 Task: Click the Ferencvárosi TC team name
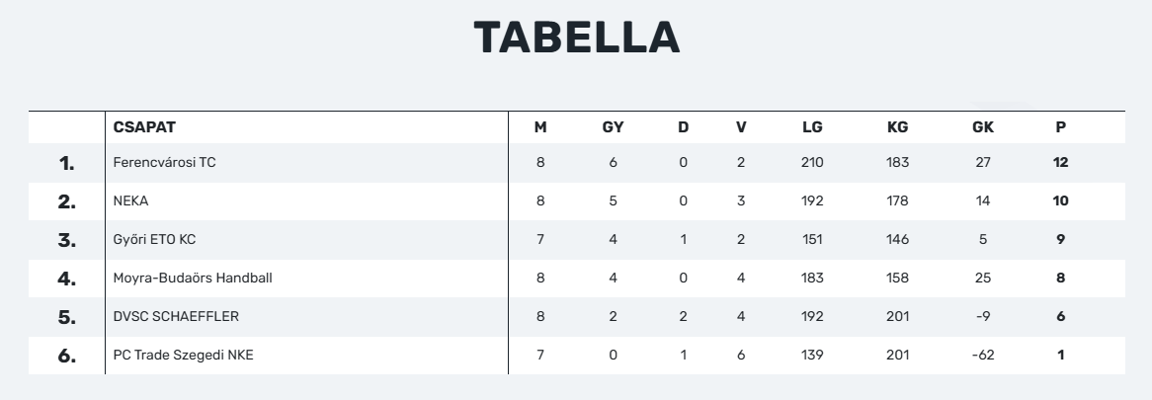point(165,162)
